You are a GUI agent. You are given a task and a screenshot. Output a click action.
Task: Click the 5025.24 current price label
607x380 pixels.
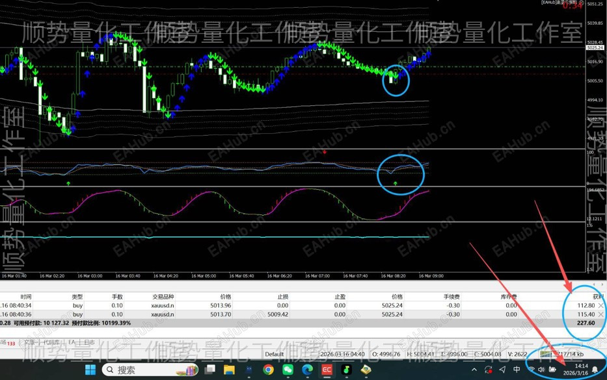coord(595,48)
